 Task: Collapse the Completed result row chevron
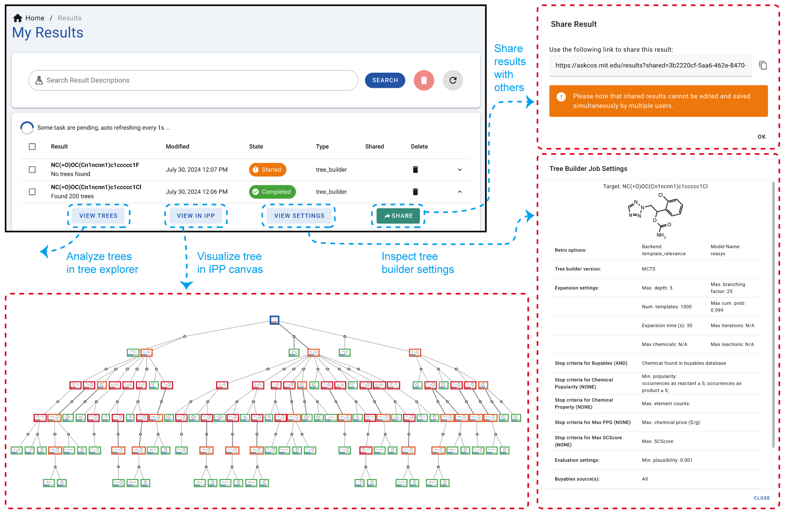point(460,192)
